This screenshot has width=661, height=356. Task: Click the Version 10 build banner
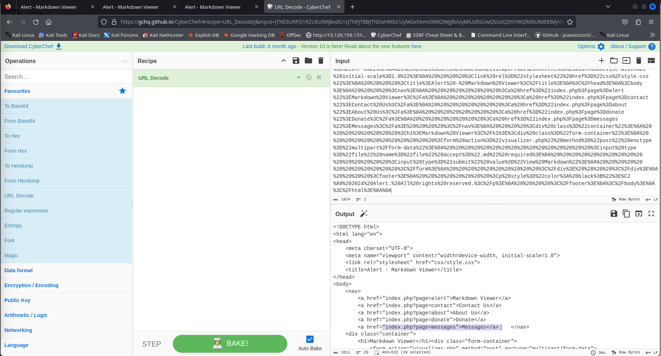[x=332, y=46]
